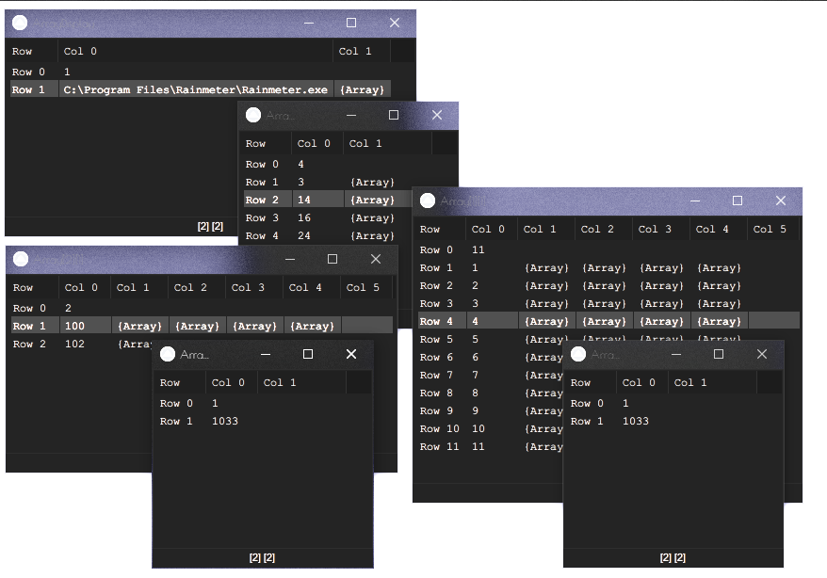827x578 pixels.
Task: Close the ArrayDisplay window containing the Rainmeter path
Action: coord(395,23)
